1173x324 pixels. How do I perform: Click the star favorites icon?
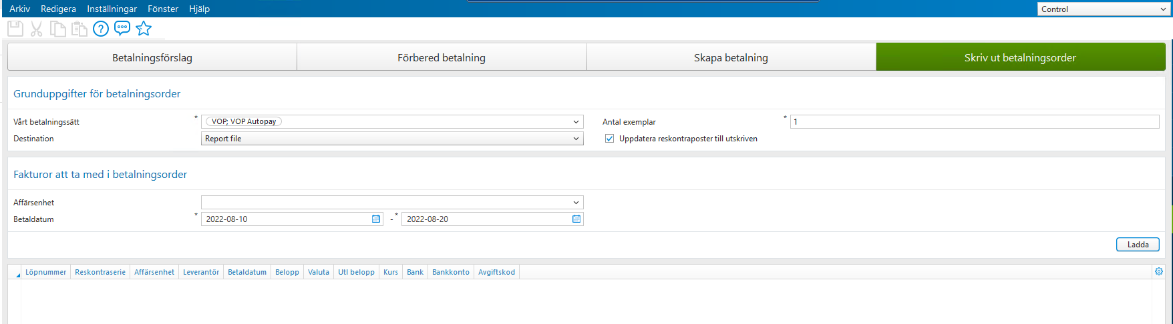click(144, 28)
